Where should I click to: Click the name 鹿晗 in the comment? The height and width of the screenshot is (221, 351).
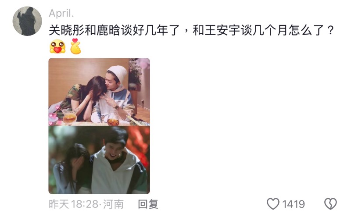pyautogui.click(x=108, y=30)
